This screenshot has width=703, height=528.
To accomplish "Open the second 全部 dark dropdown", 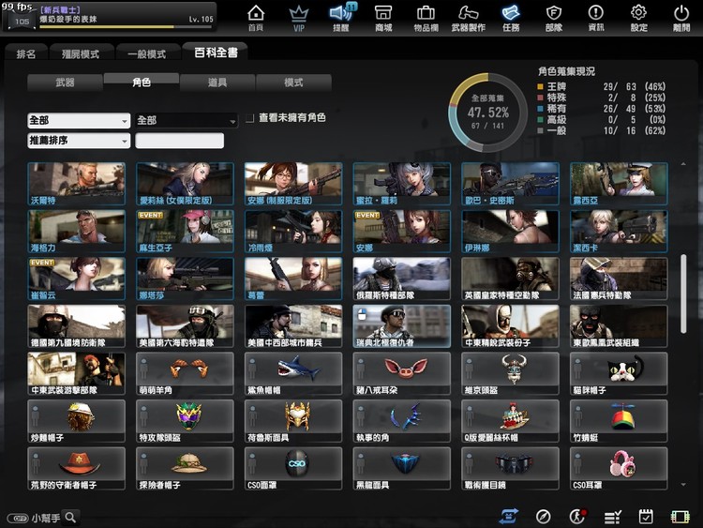I will (187, 121).
